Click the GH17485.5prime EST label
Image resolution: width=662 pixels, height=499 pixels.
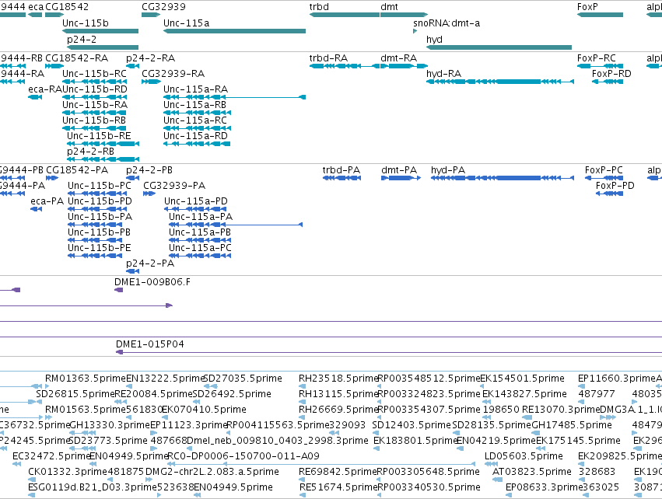(572, 426)
